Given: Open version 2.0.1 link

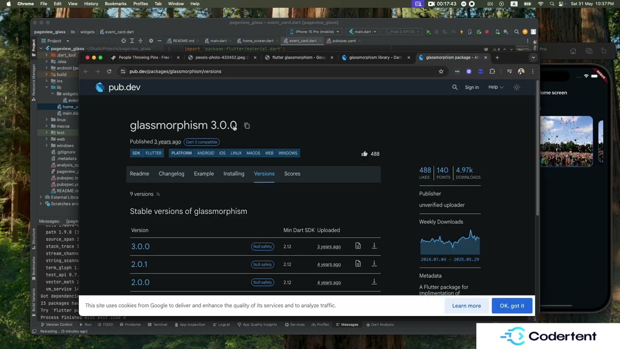Looking at the screenshot, I should tap(139, 265).
